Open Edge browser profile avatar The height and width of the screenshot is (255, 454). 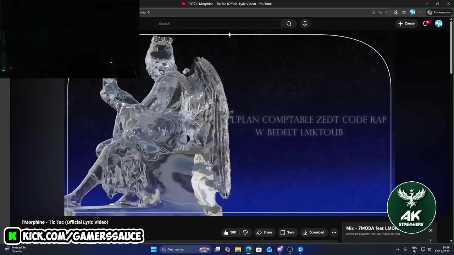(412, 12)
